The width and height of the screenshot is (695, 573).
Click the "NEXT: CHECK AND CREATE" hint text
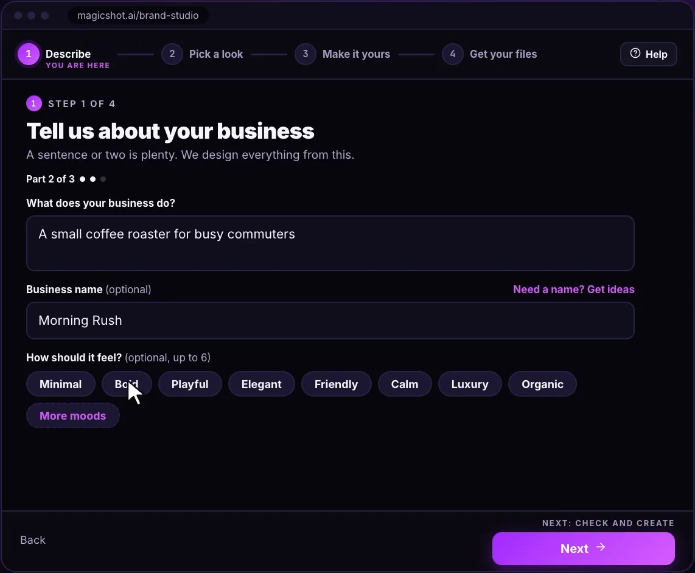tap(608, 523)
